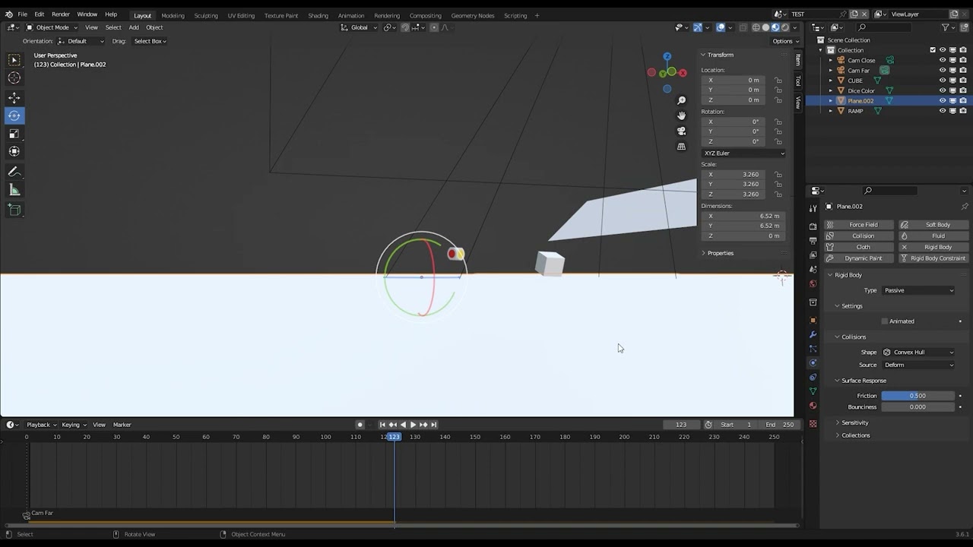Jump to timeline end frame
973x547 pixels.
[x=434, y=425]
